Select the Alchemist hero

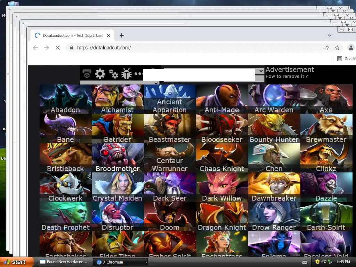click(118, 99)
